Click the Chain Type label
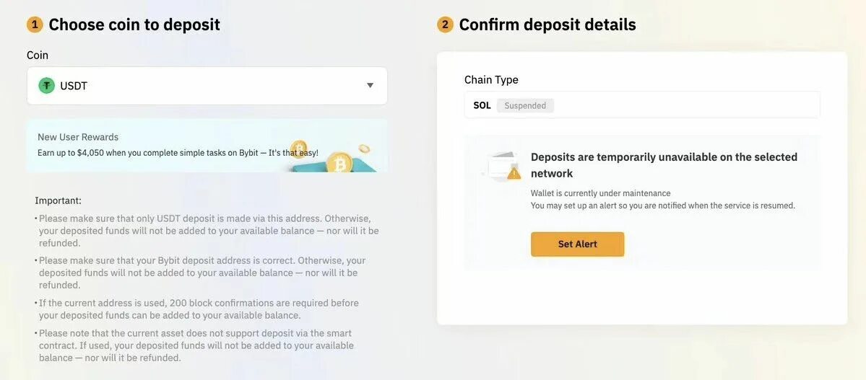This screenshot has width=866, height=380. [491, 80]
